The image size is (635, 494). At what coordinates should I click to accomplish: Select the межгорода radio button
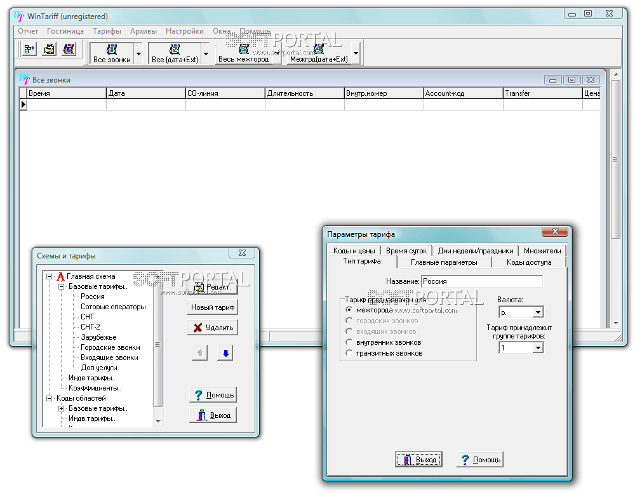349,310
